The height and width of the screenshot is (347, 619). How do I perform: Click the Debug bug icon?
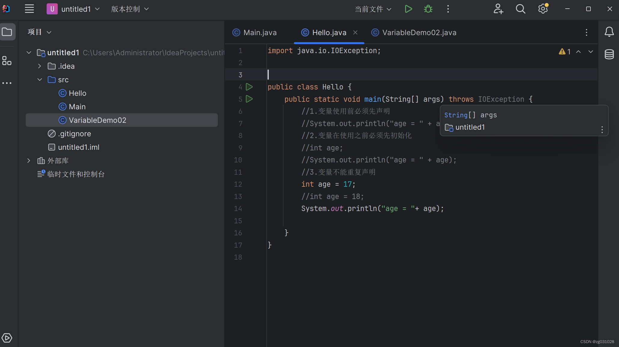click(x=428, y=9)
